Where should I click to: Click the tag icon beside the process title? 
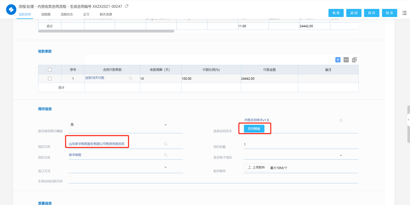point(126,6)
